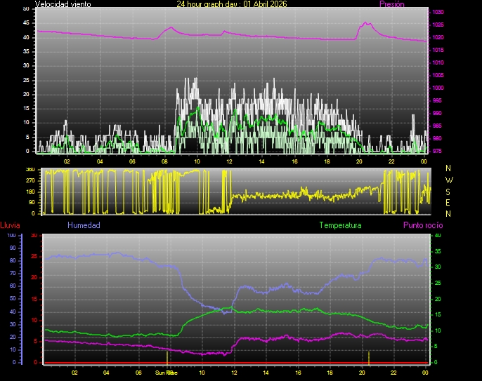482x381 pixels.
Task: Click the S compass direction letter
Action: [449, 191]
